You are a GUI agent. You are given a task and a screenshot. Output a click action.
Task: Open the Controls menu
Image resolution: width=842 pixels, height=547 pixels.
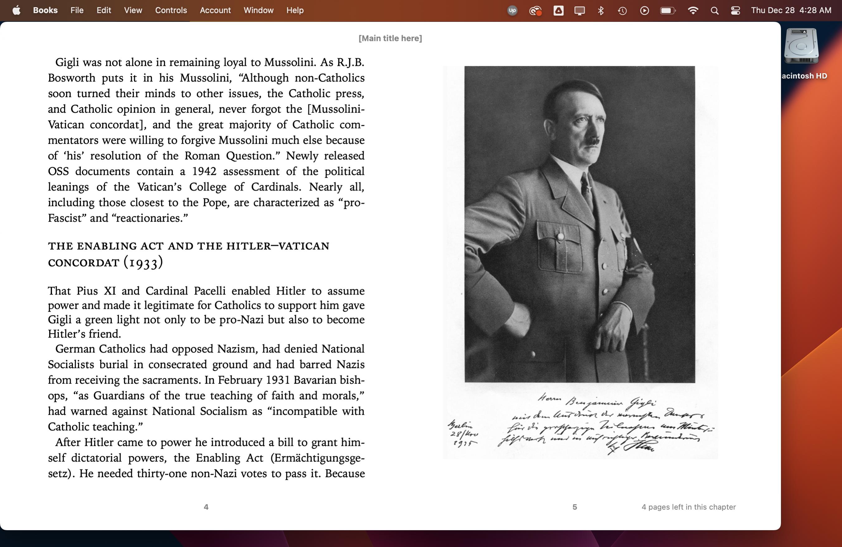tap(171, 10)
